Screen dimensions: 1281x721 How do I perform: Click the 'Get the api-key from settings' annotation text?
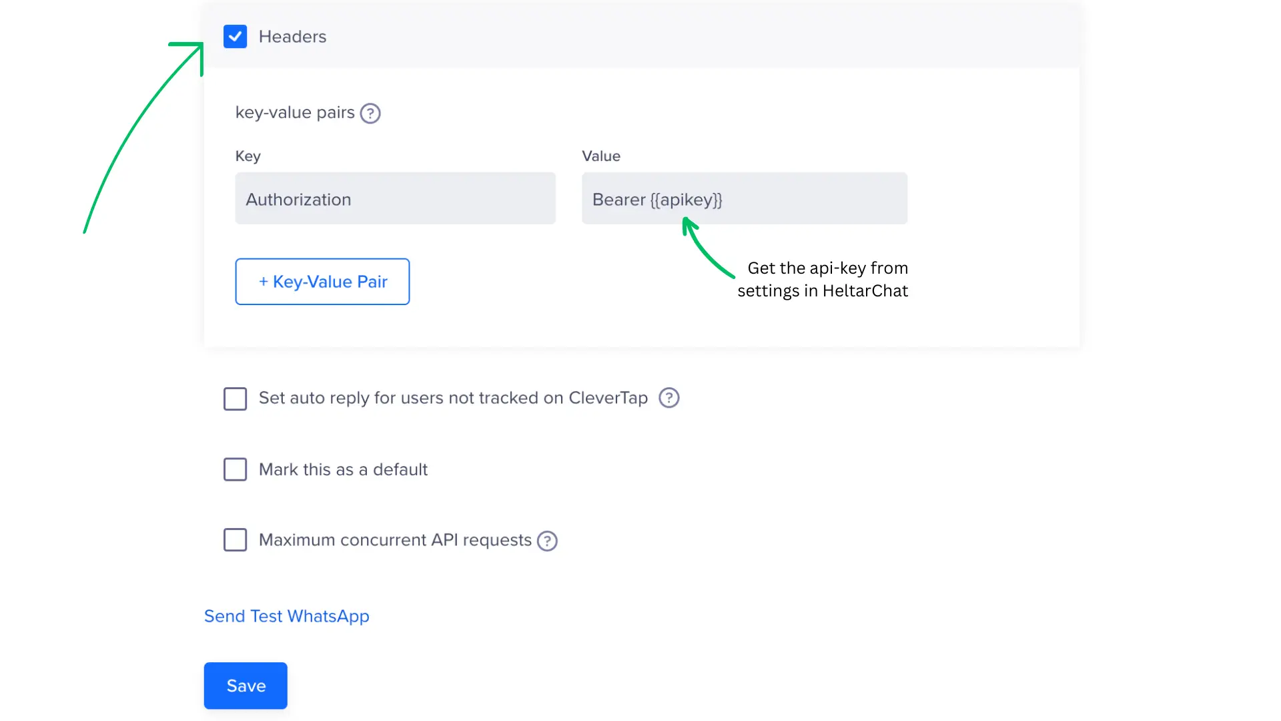pyautogui.click(x=823, y=279)
